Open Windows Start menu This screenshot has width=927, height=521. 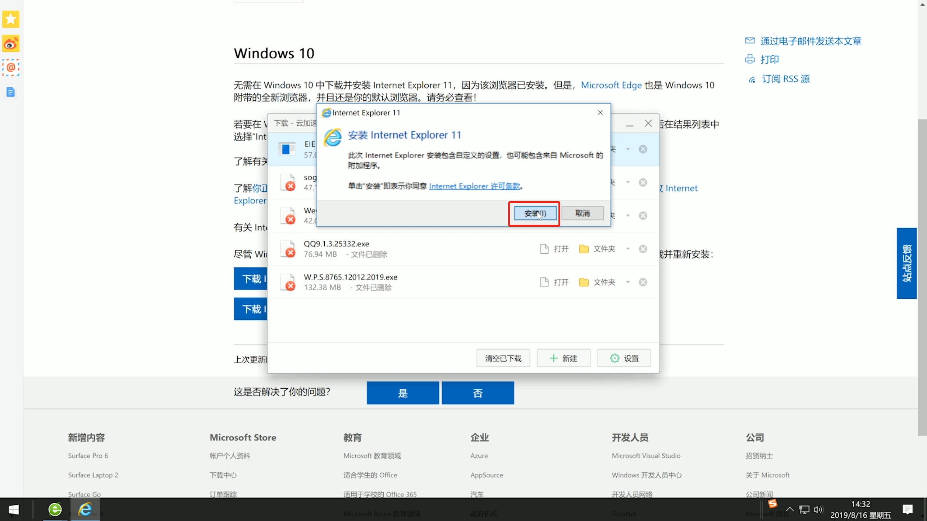[x=13, y=509]
